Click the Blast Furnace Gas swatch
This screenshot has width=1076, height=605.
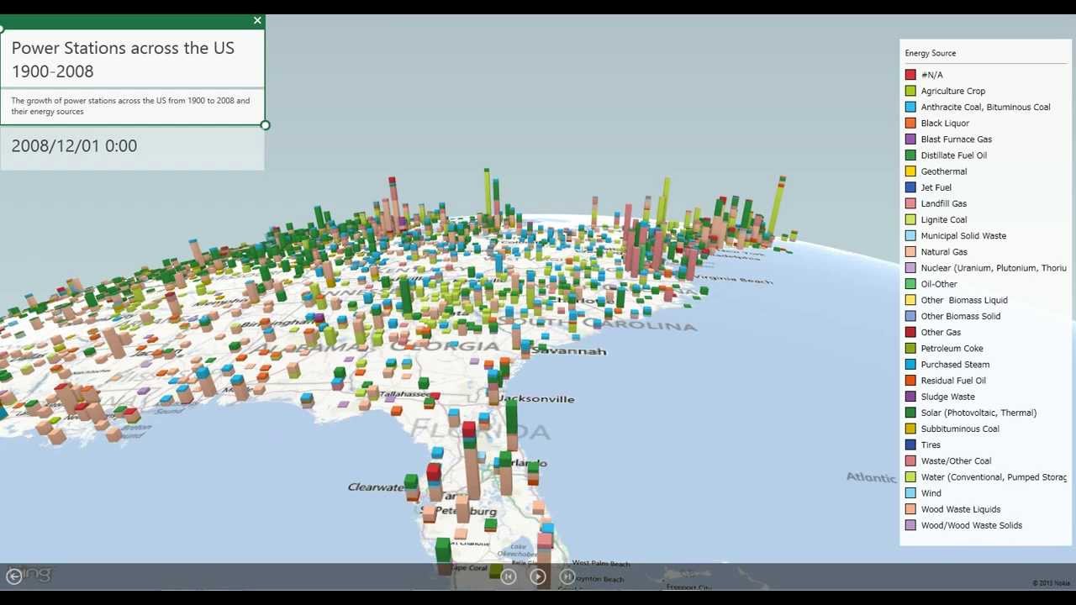click(910, 139)
